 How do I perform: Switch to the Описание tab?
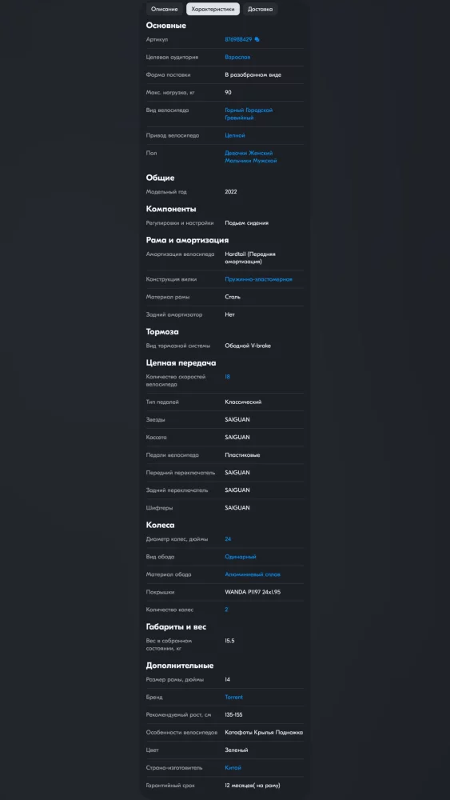pyautogui.click(x=164, y=9)
